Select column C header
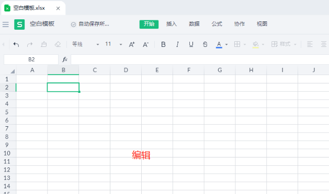 (95, 70)
